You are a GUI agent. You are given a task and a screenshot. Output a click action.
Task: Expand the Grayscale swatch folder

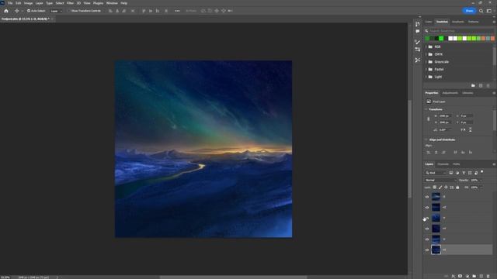tap(426, 62)
